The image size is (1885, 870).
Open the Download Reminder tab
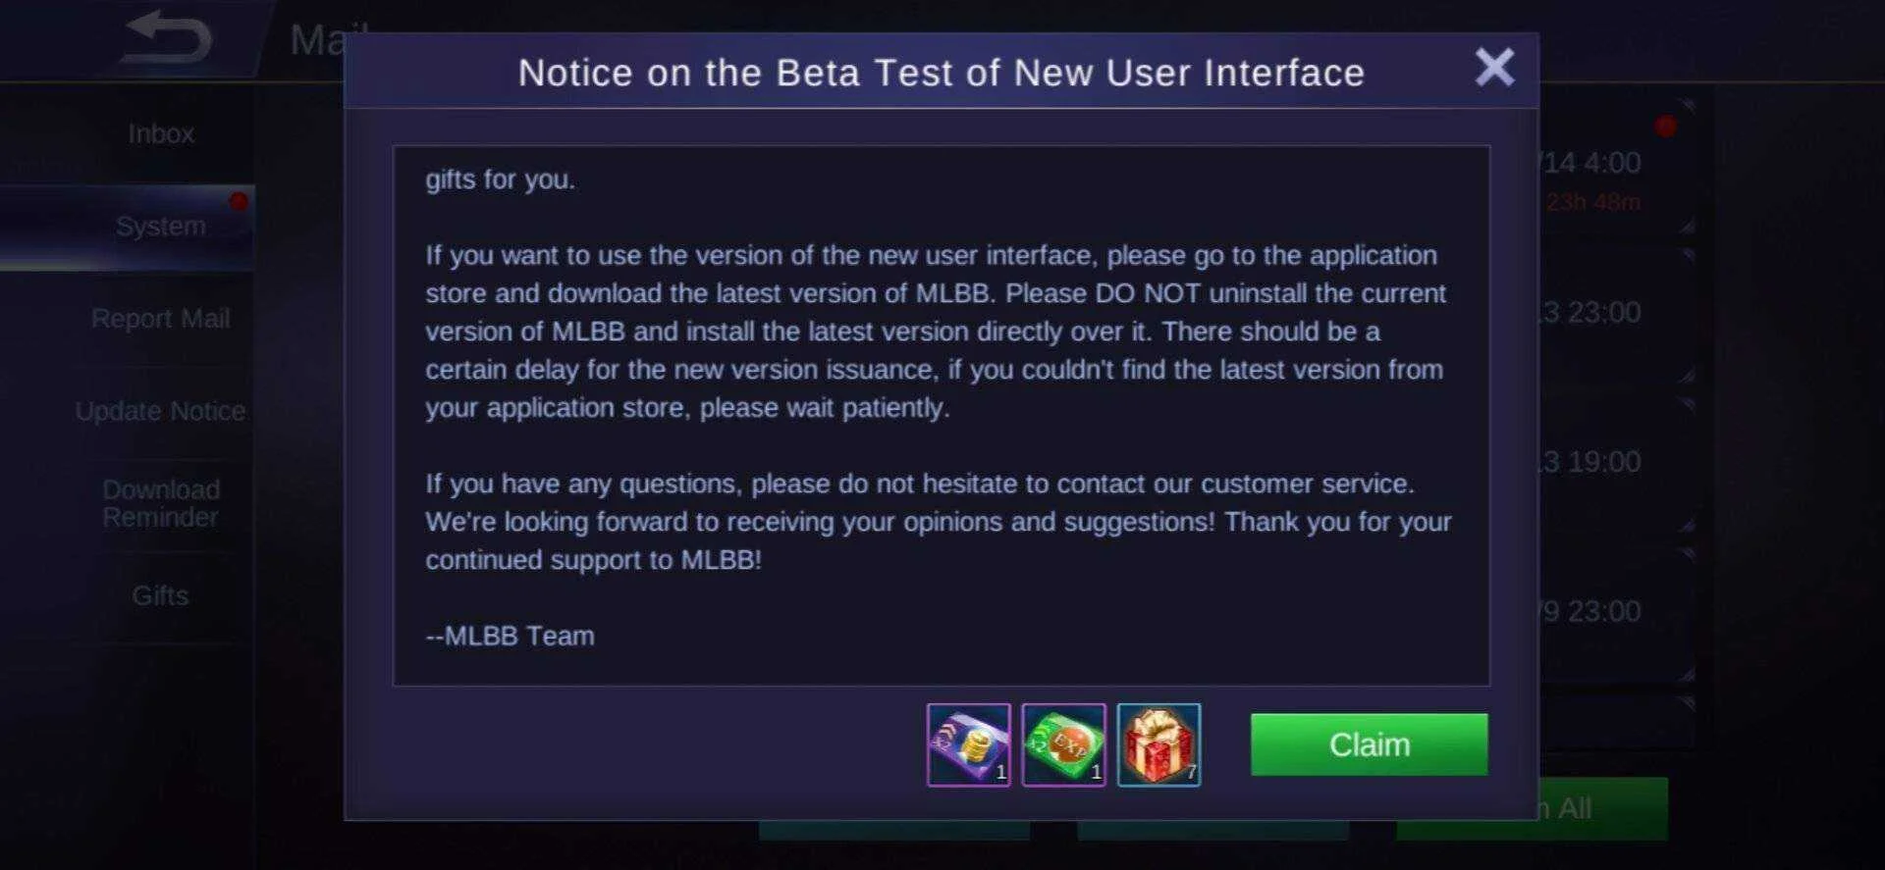tap(161, 503)
